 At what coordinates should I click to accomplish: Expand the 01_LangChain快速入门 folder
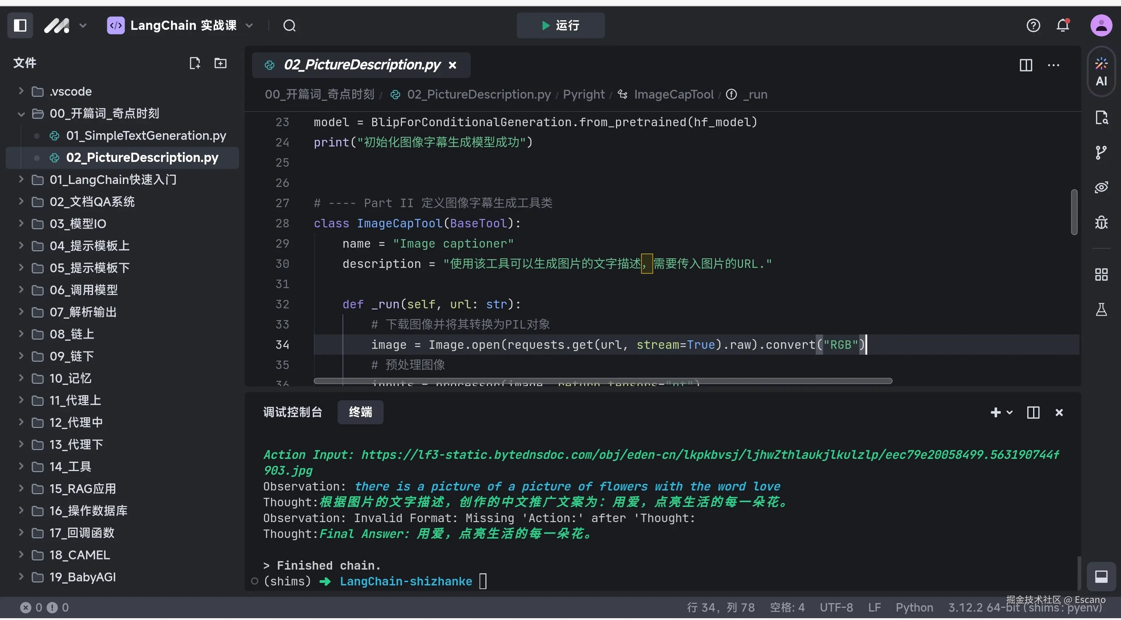point(21,180)
